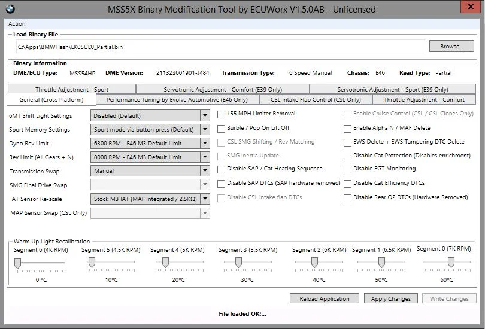Image resolution: width=485 pixels, height=329 pixels.
Task: Check Disable Rear O2 DTCs (Hardware Removed)
Action: pyautogui.click(x=347, y=198)
